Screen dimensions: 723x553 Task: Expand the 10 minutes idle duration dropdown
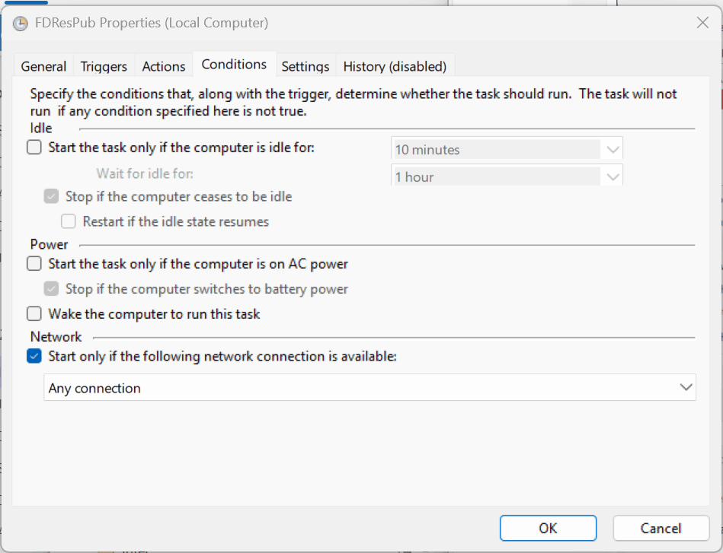tap(507, 149)
